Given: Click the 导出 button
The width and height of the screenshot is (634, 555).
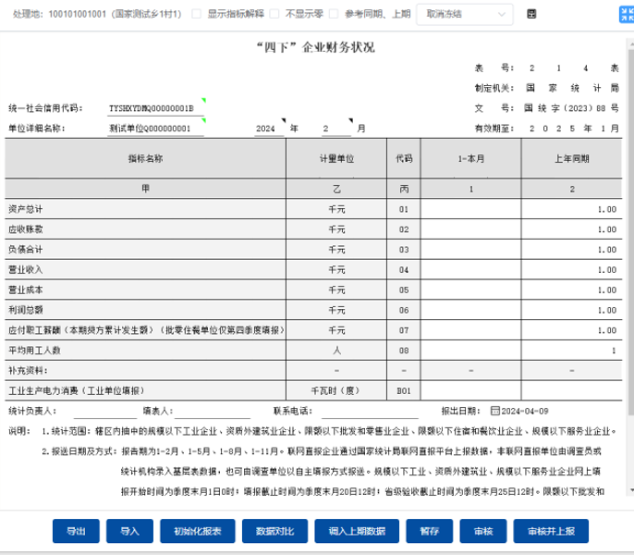Looking at the screenshot, I should pyautogui.click(x=76, y=531).
